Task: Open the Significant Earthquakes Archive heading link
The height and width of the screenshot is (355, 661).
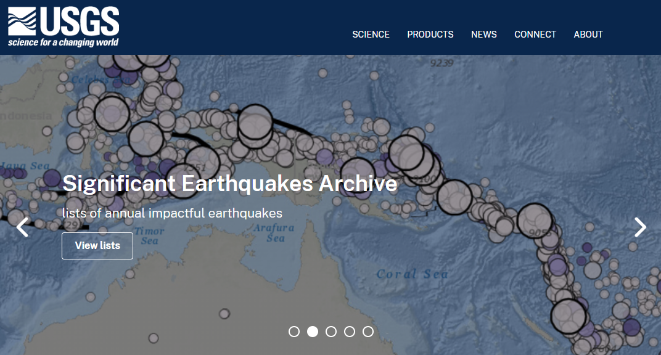Action: click(x=229, y=183)
